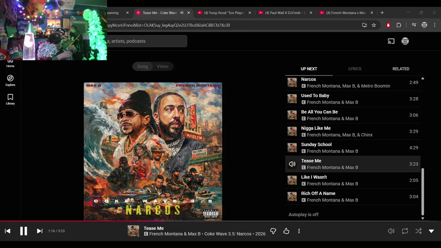
Task: Close the Tease Me browser tab
Action: tap(188, 13)
